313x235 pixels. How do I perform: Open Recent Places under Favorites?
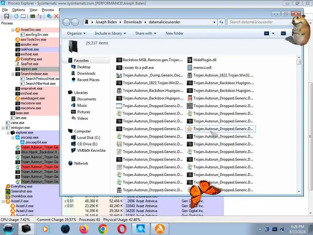(85, 80)
